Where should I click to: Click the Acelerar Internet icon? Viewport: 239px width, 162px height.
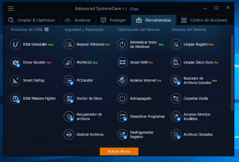122,81
